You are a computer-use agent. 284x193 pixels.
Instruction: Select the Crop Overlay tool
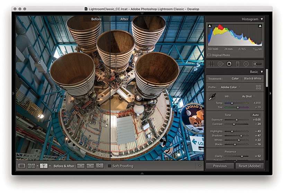(x=211, y=64)
